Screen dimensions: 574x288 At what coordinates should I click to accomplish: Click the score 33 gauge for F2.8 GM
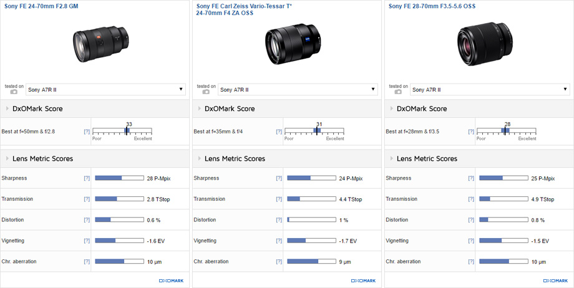coord(122,131)
